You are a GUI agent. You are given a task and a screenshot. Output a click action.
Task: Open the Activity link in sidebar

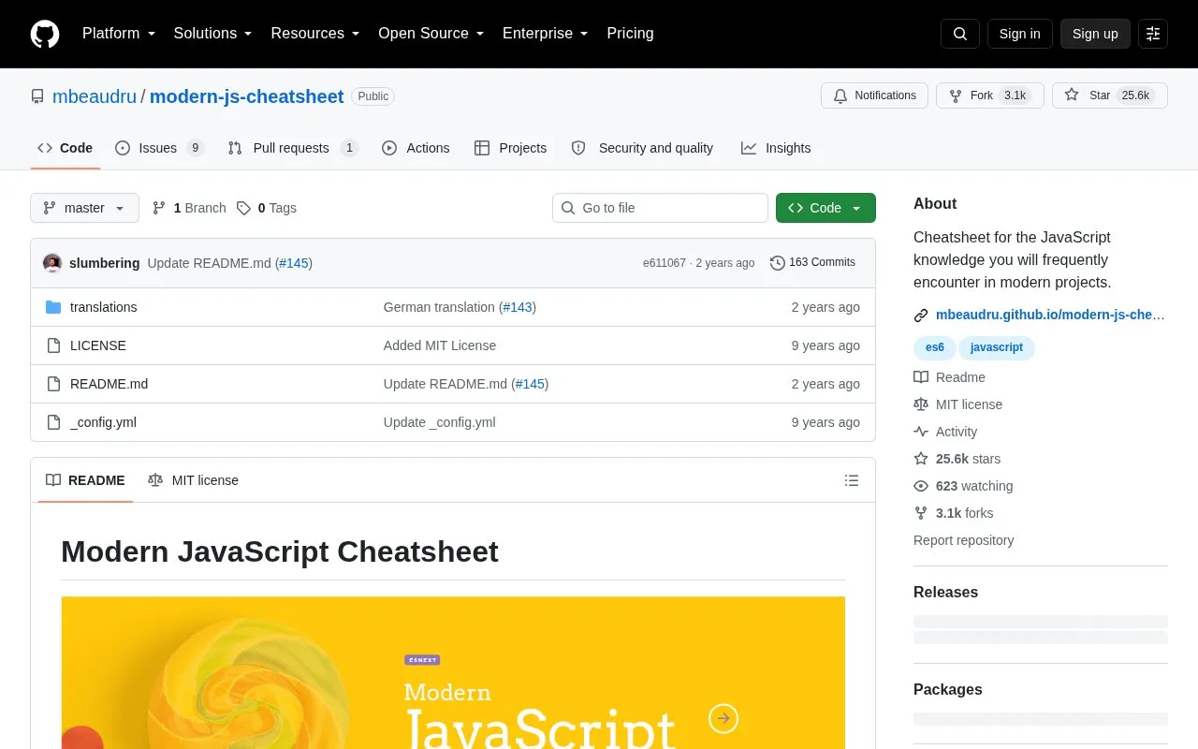click(x=945, y=432)
